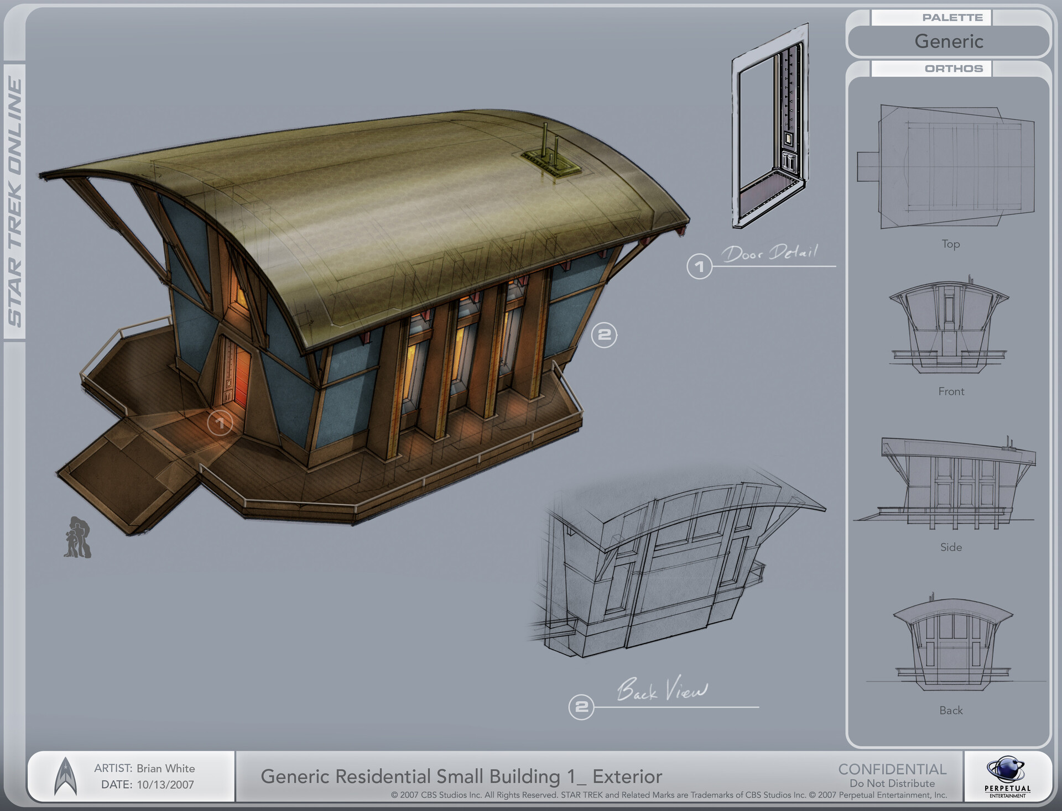Image resolution: width=1062 pixels, height=811 pixels.
Task: Click the DATE field label
Action: (x=117, y=784)
